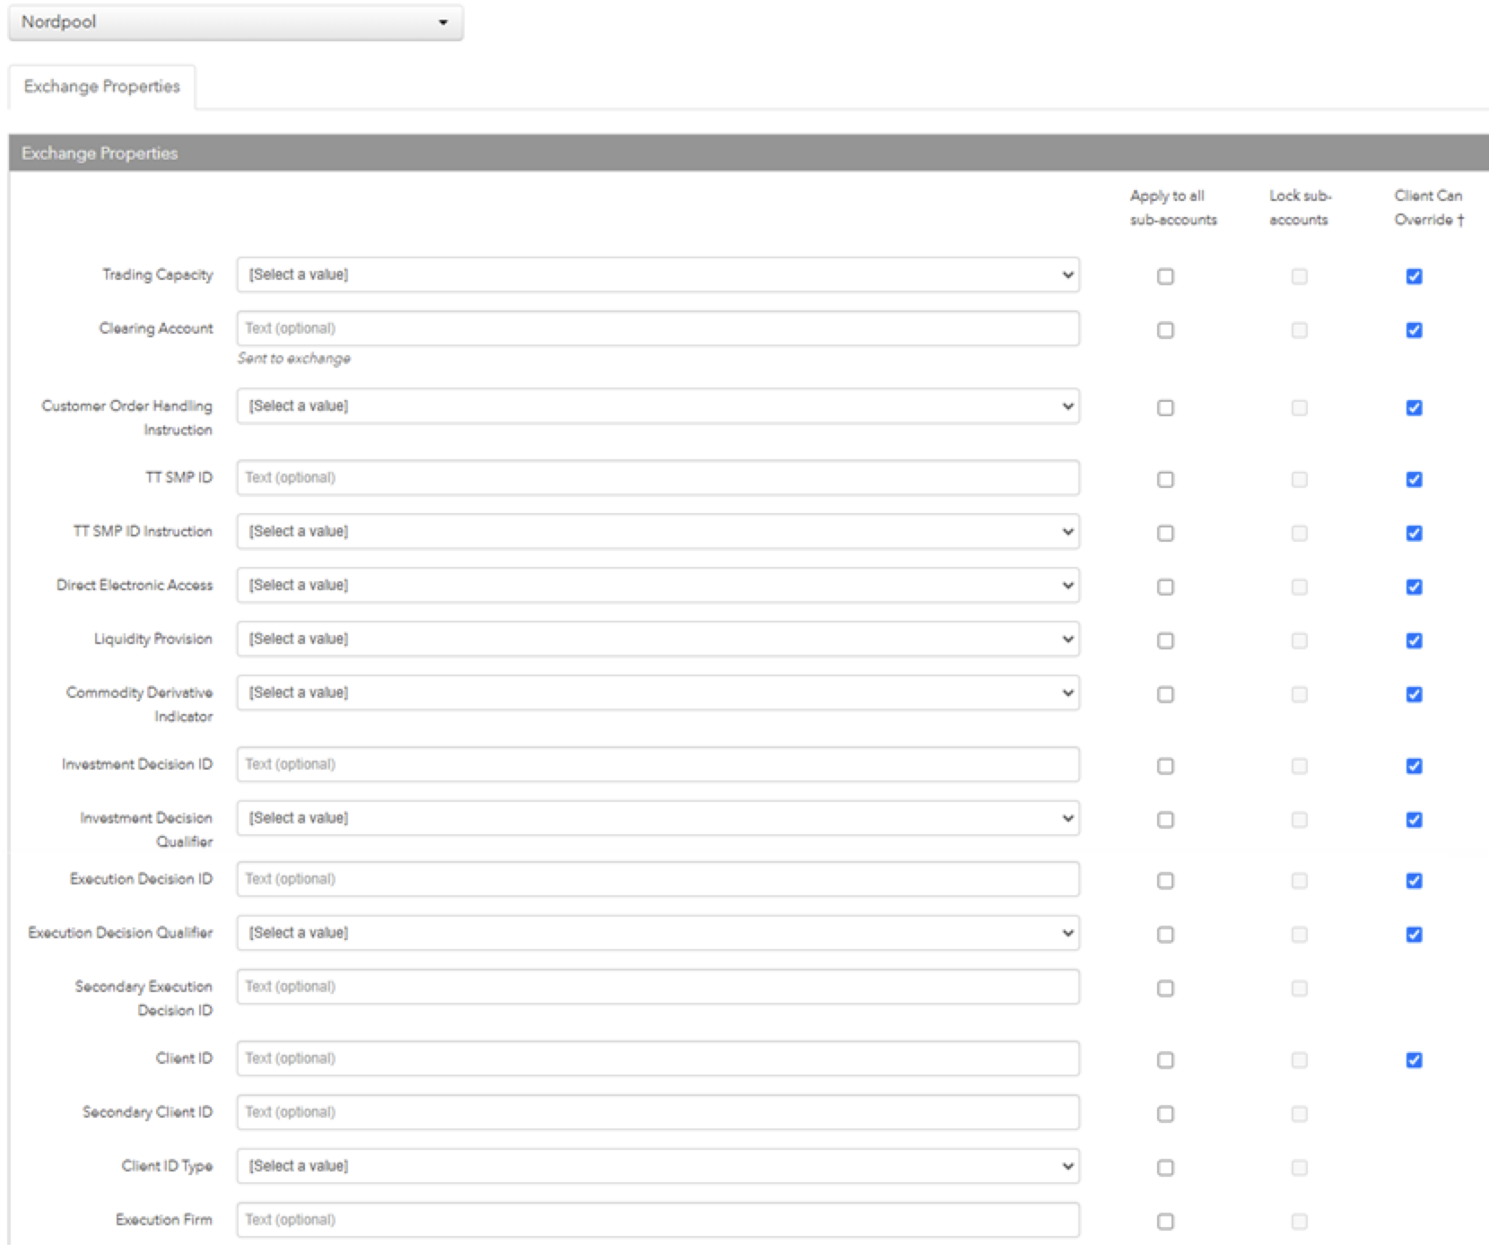This screenshot has width=1489, height=1245.
Task: Click the gray Exchange Properties section header
Action: (x=749, y=153)
